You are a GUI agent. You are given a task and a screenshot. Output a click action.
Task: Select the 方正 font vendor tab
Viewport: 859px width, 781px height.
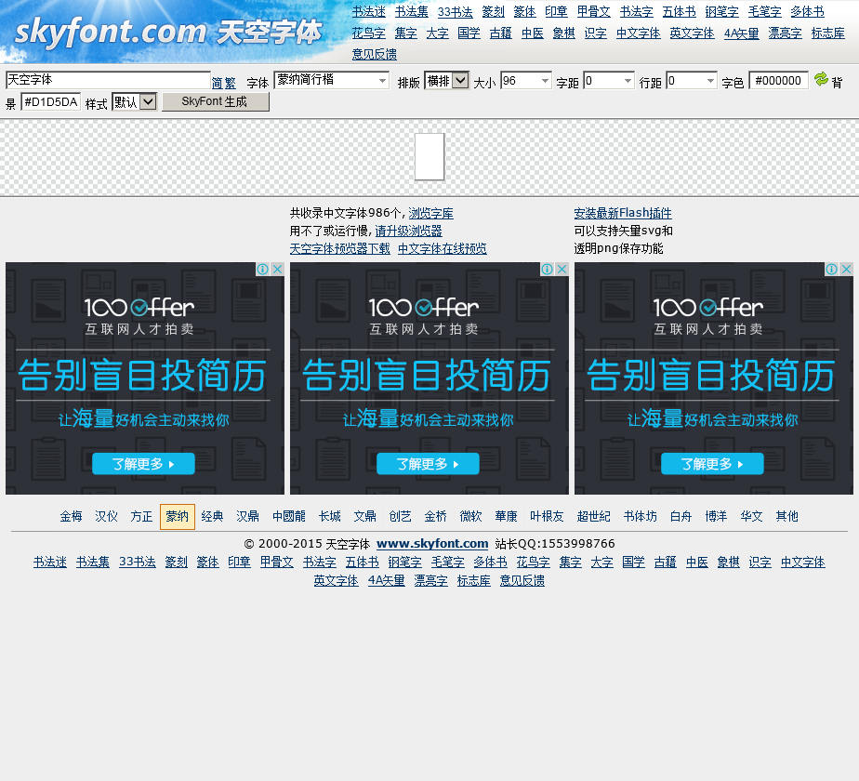[x=141, y=516]
